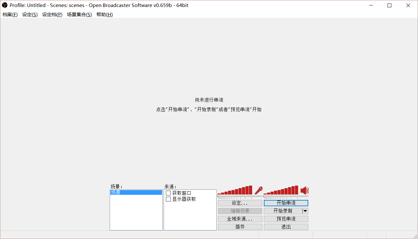
Task: Open dropdown arrow beside 开始录制
Action: click(x=305, y=211)
